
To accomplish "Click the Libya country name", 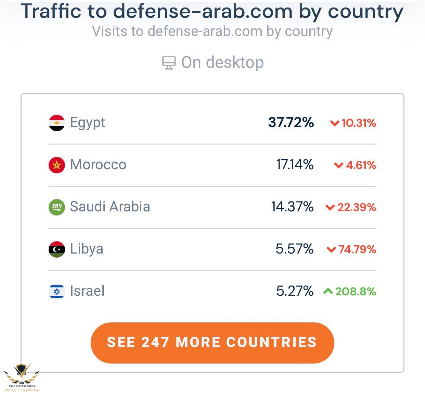I will click(86, 249).
